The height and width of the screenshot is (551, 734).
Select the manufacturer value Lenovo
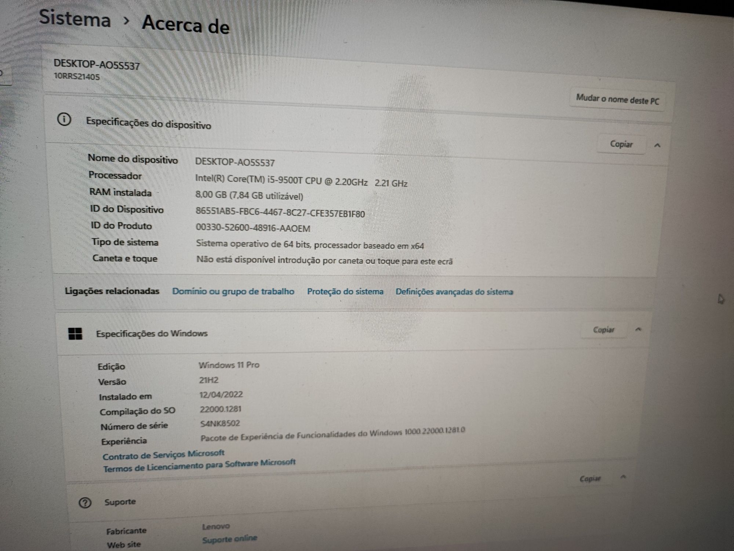tap(216, 527)
